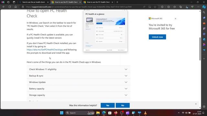Expand the Storage capacity section
The width and height of the screenshot is (207, 116).
click(x=79, y=95)
